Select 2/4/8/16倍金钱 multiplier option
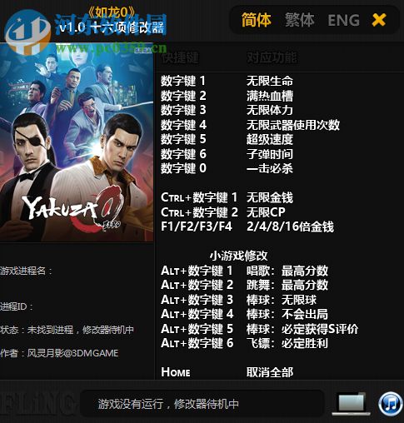The width and height of the screenshot is (404, 423). 290,226
